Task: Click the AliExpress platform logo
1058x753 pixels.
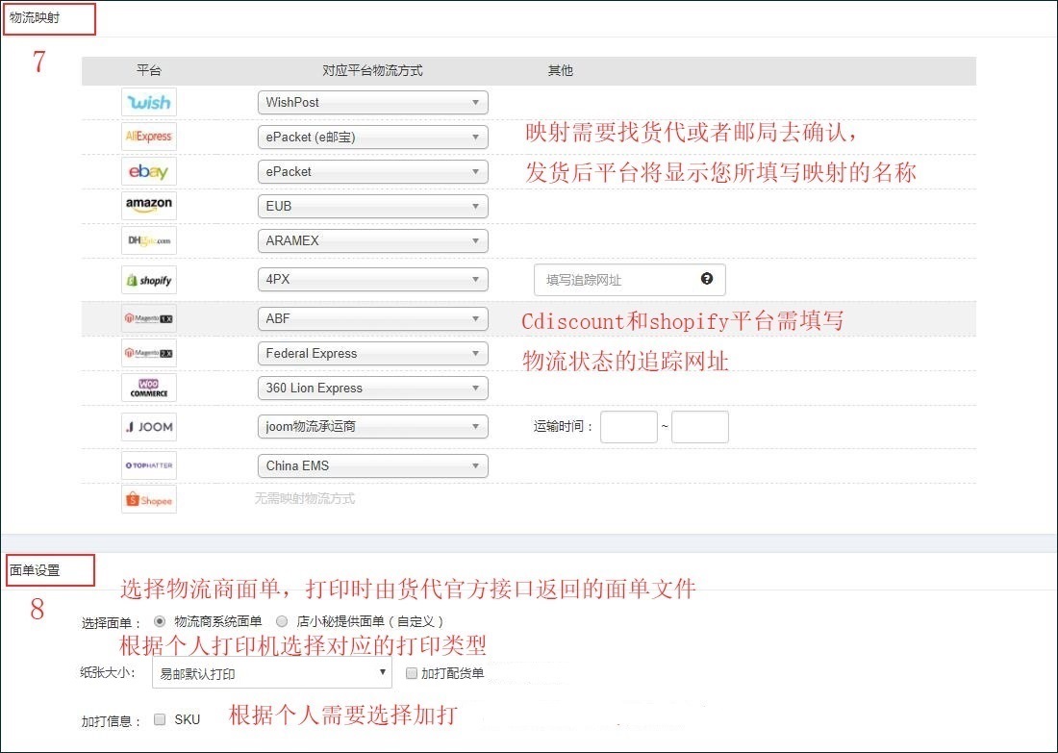Action: point(149,137)
